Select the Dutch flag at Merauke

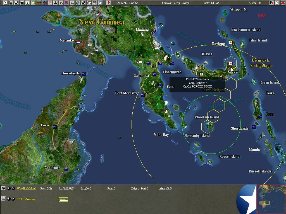78,42
